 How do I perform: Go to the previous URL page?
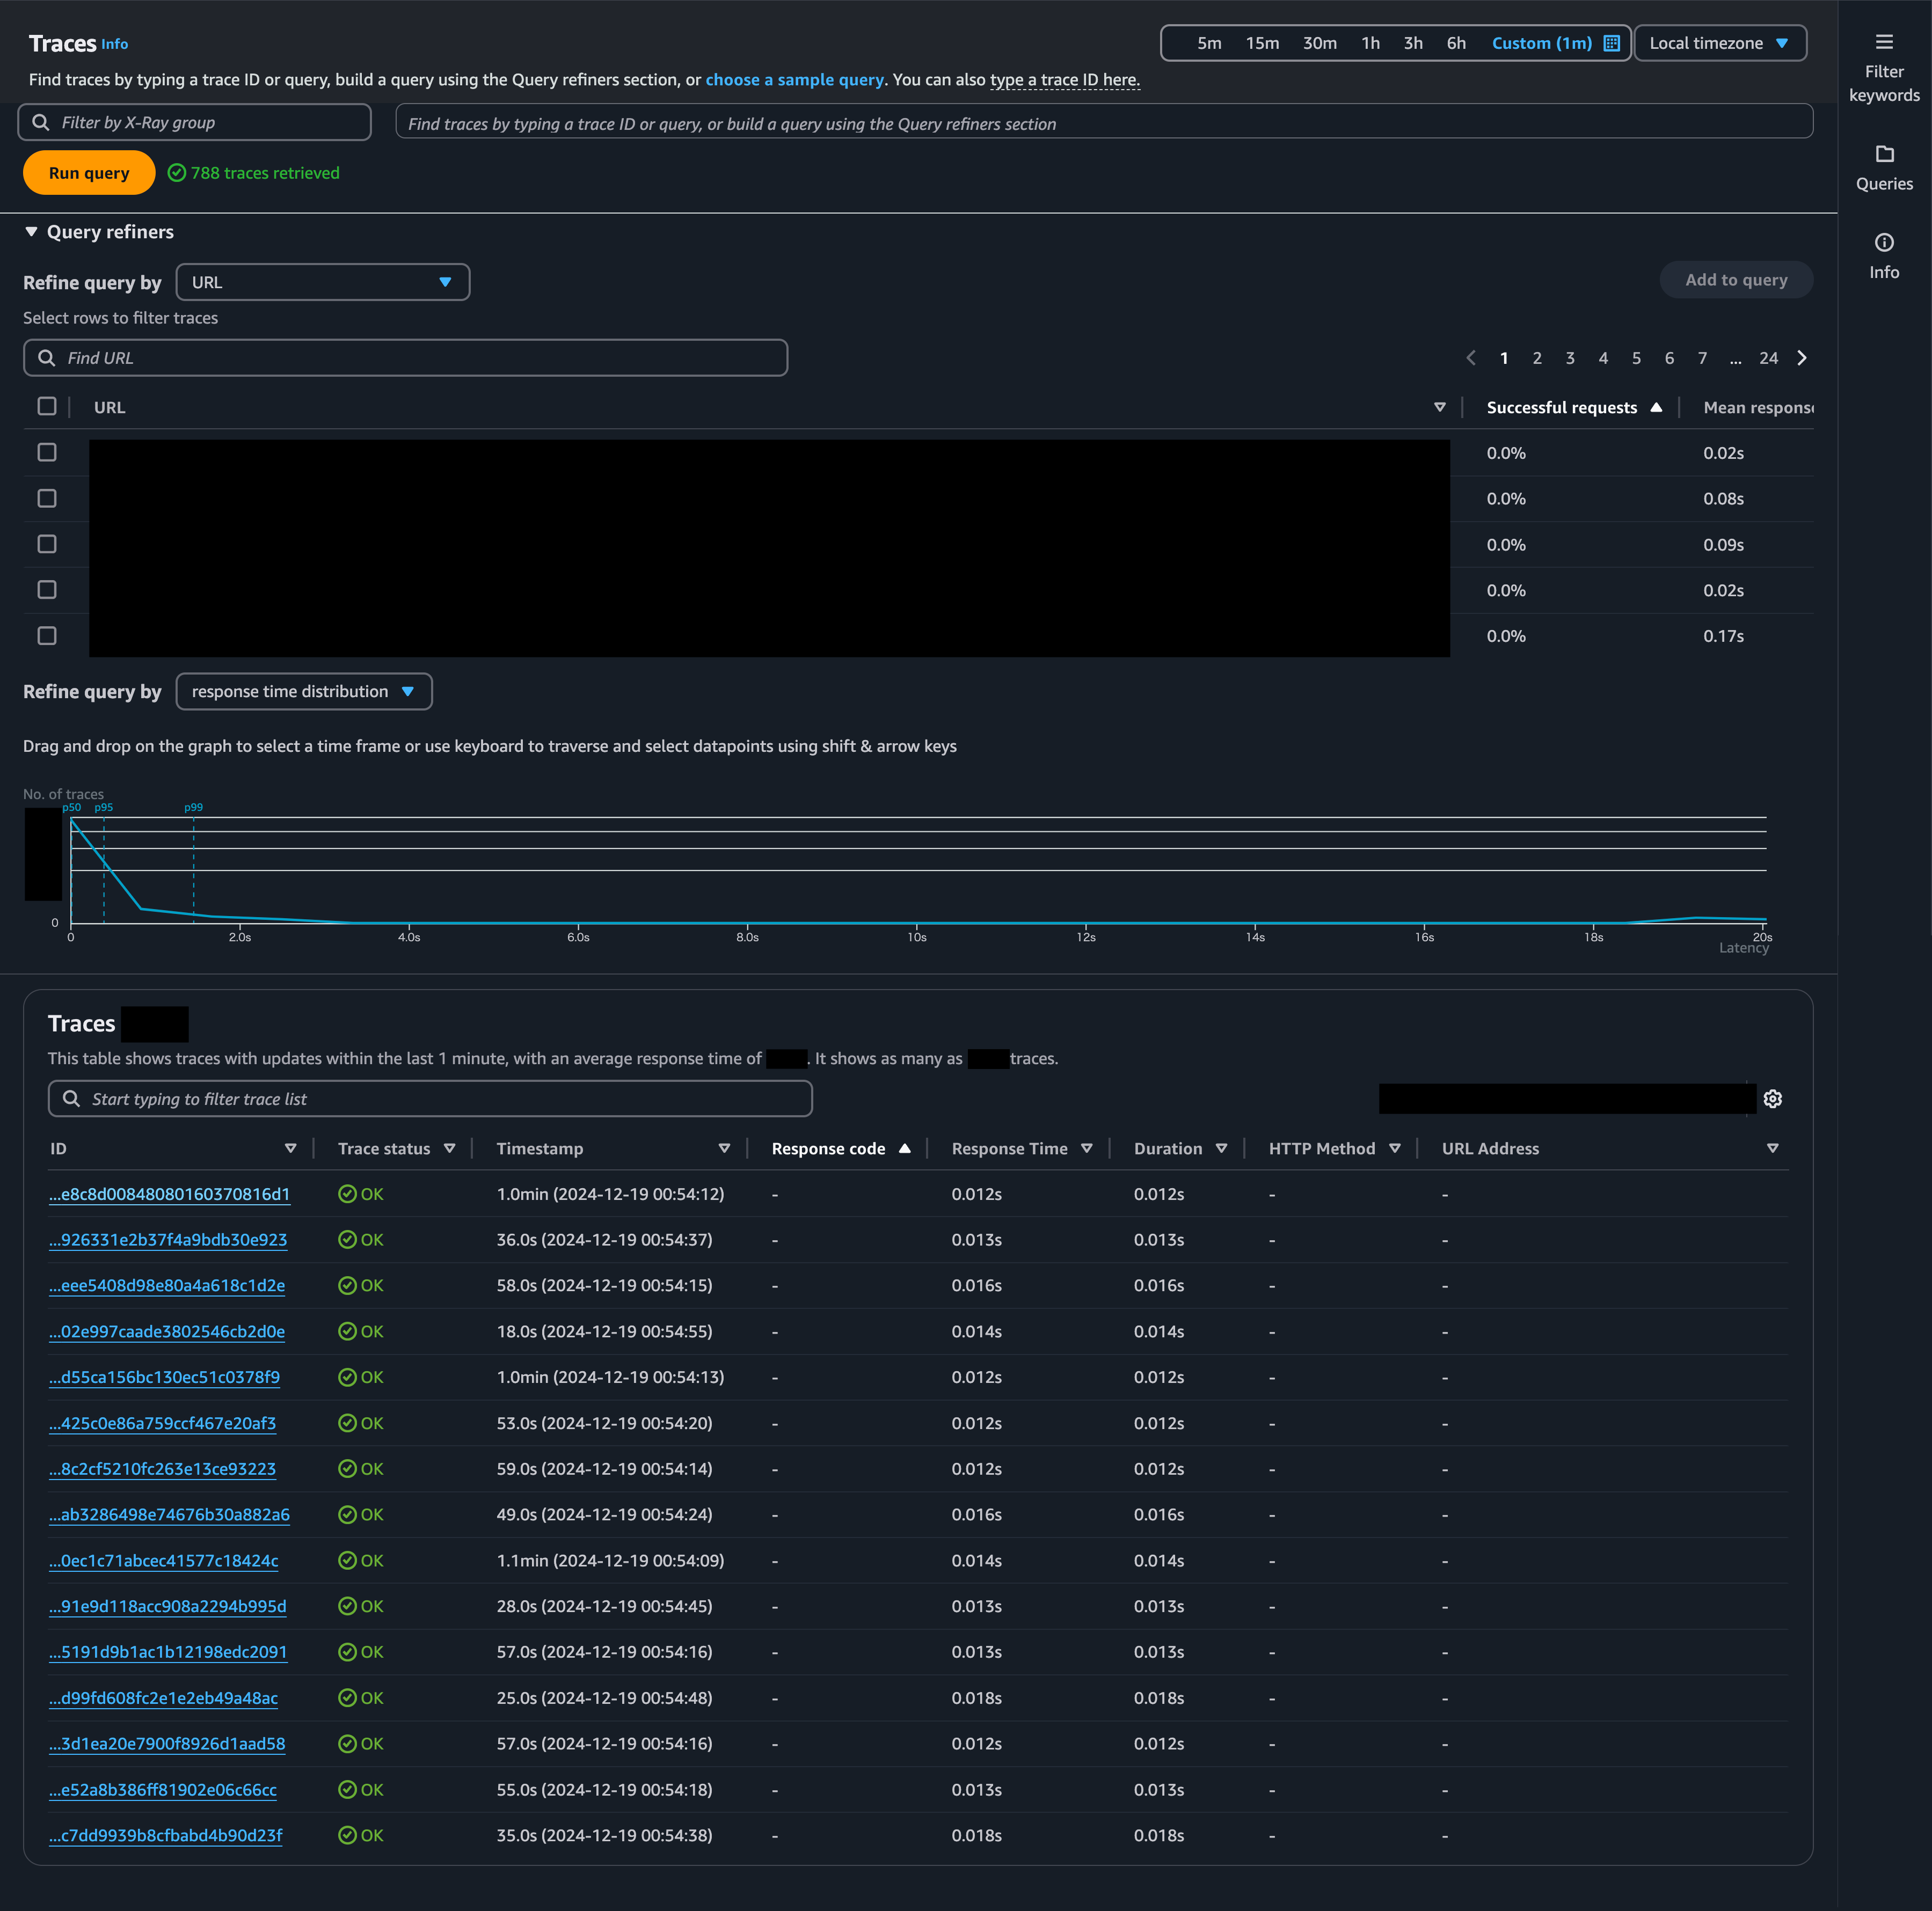[1470, 358]
